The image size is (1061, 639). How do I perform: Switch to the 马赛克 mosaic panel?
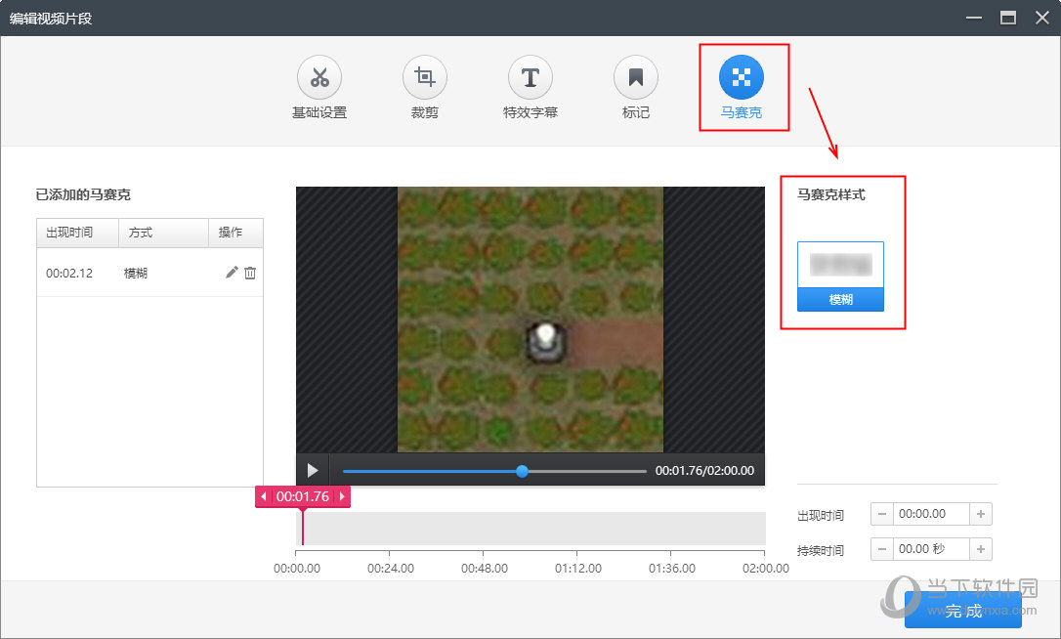coord(743,86)
